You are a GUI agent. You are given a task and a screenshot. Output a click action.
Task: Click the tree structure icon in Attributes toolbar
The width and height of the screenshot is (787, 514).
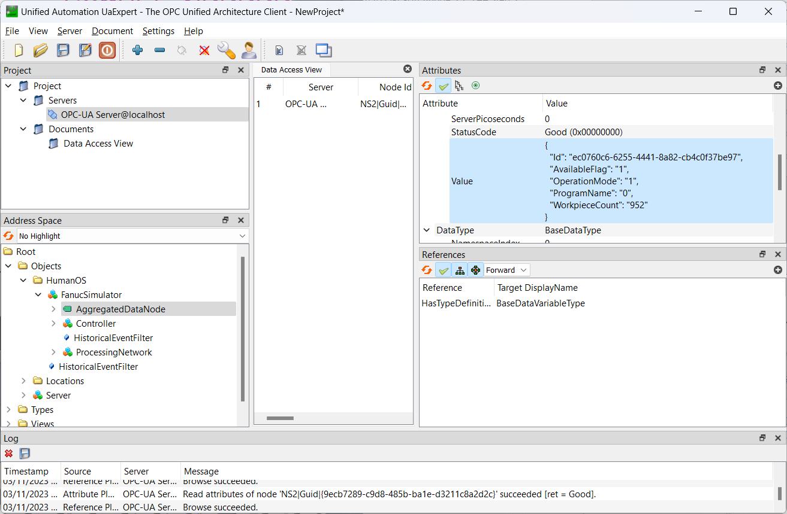point(459,86)
